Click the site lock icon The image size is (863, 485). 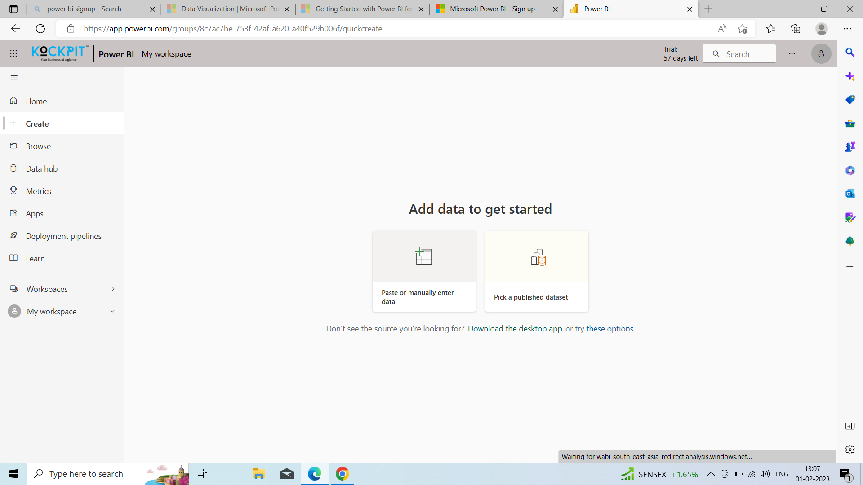(71, 29)
